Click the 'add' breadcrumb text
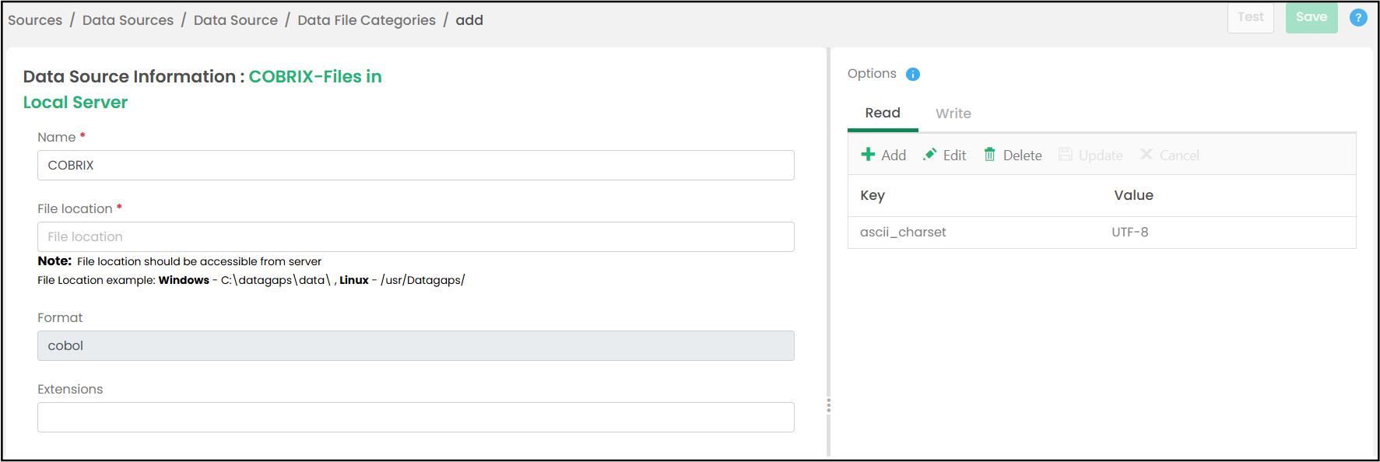1380x462 pixels. point(469,20)
